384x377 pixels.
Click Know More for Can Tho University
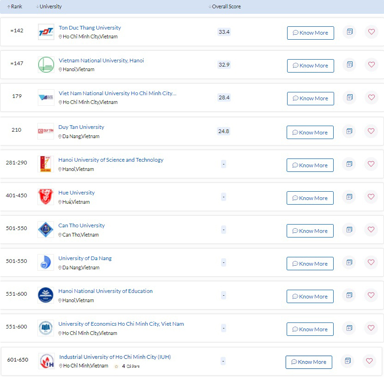310,231
